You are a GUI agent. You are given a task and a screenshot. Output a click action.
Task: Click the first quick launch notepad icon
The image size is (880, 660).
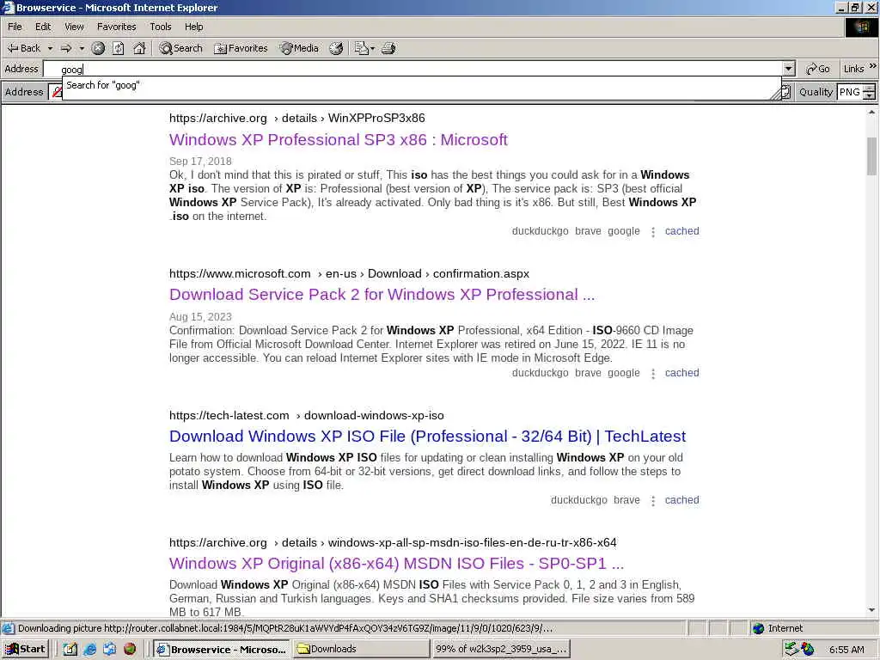[70, 650]
